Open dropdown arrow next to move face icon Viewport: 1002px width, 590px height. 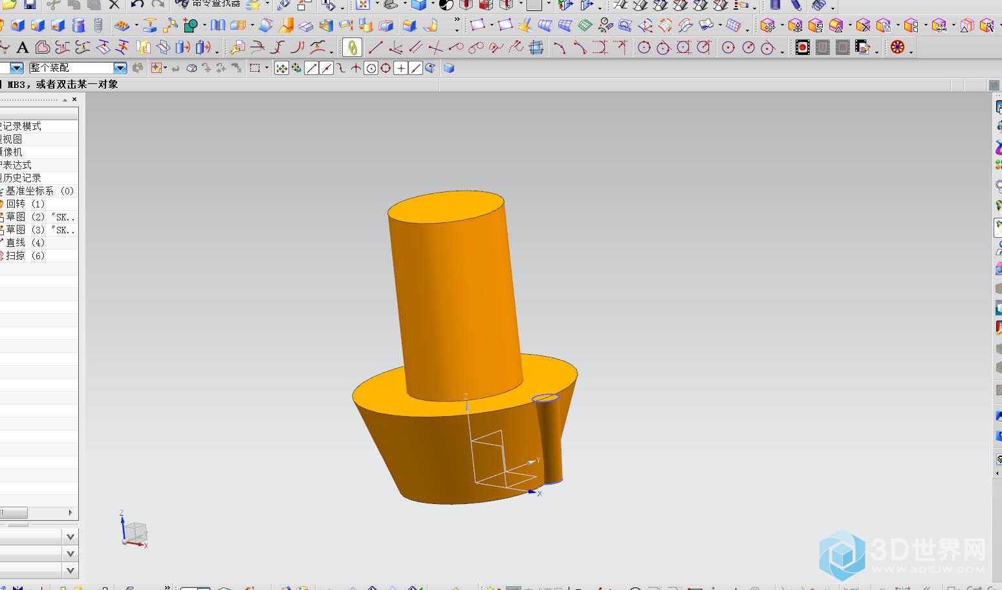pos(781,26)
